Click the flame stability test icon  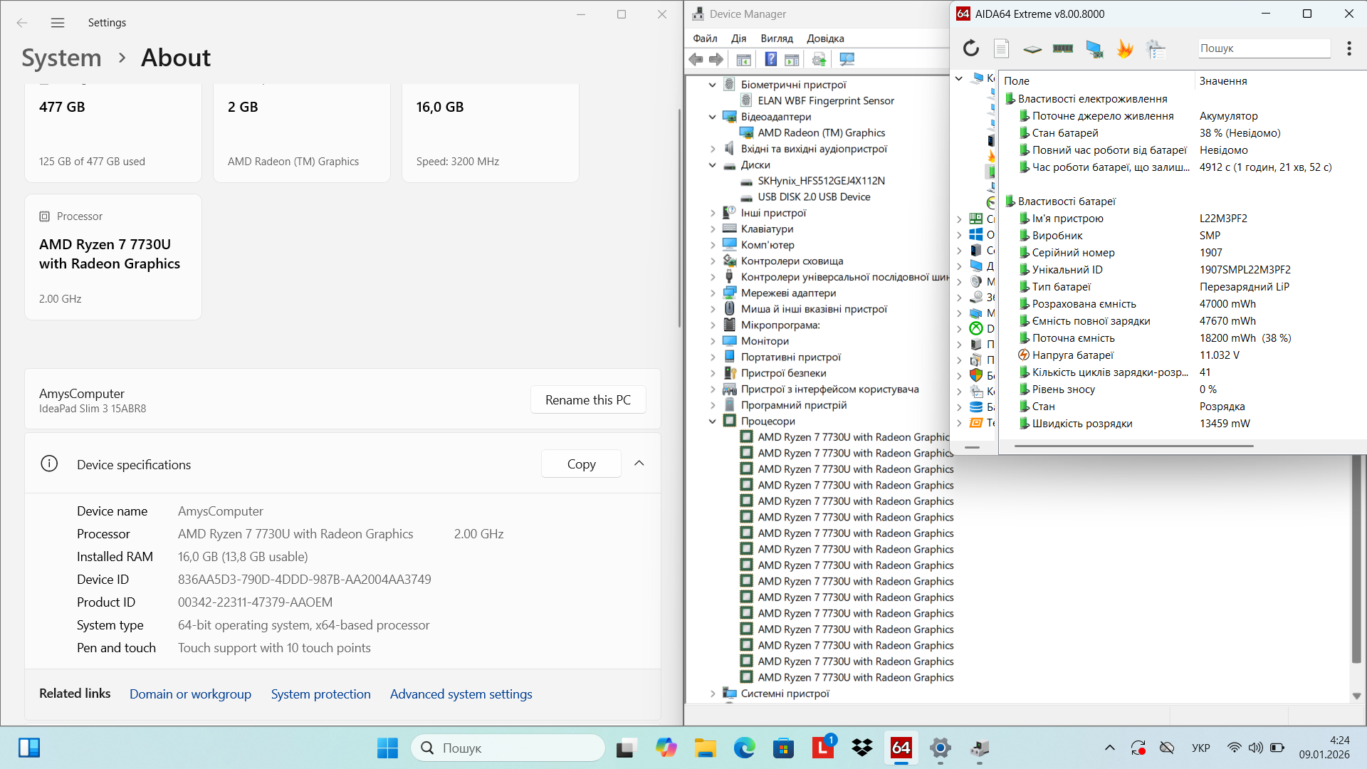point(1125,48)
